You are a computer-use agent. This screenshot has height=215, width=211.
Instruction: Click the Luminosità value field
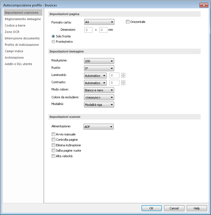[114, 75]
